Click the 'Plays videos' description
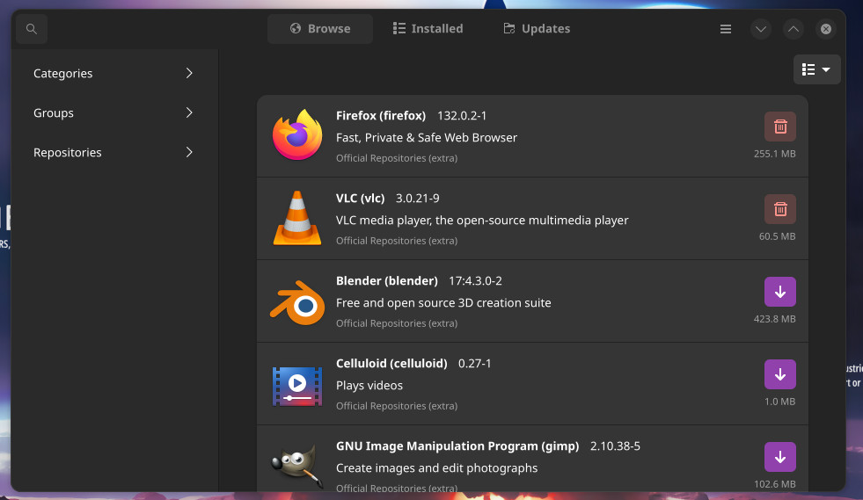863x500 pixels. [369, 385]
